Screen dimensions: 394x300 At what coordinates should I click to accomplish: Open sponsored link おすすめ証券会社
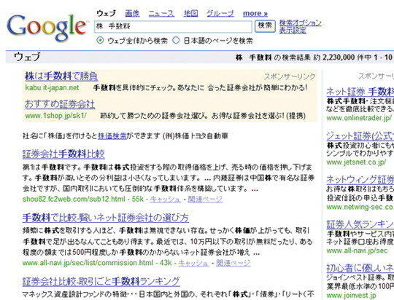coord(60,104)
